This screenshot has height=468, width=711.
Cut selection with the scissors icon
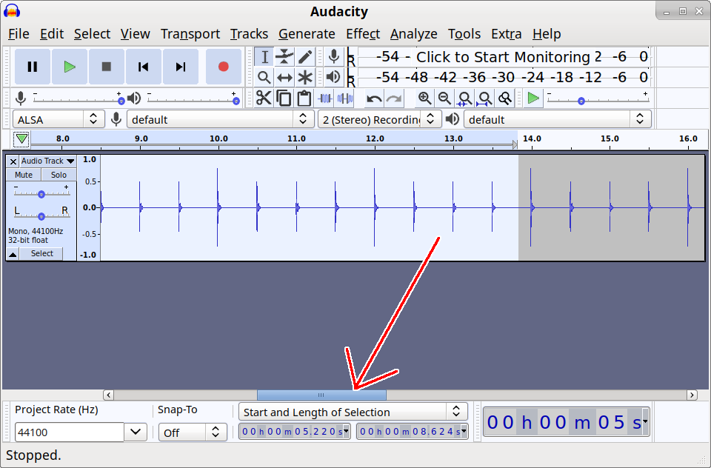264,98
